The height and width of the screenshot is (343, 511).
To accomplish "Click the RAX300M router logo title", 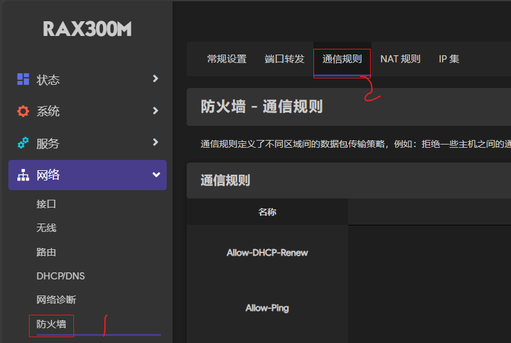I will pyautogui.click(x=87, y=29).
